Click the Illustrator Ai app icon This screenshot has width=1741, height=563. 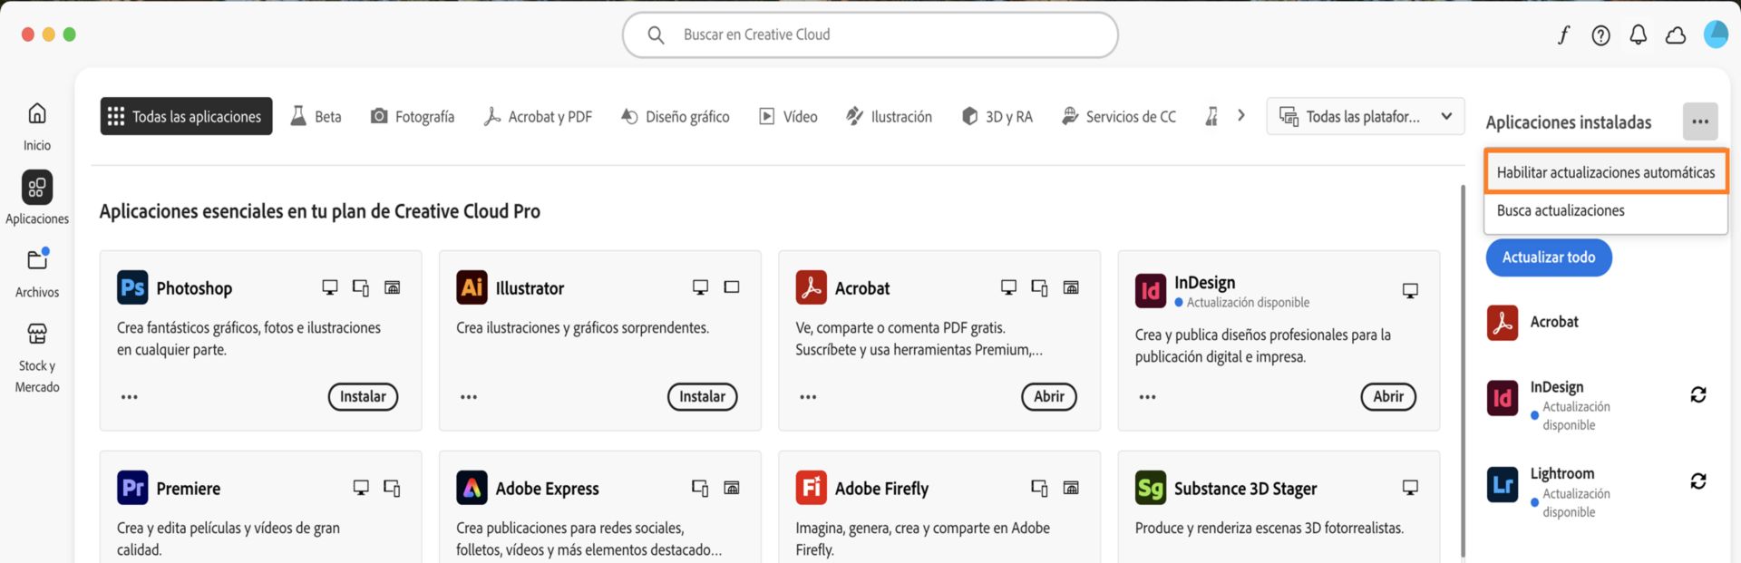click(x=472, y=288)
